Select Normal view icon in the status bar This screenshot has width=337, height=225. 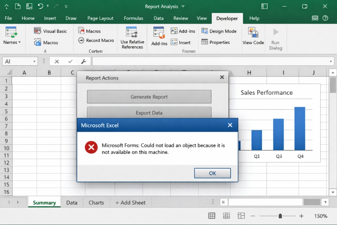point(212,216)
